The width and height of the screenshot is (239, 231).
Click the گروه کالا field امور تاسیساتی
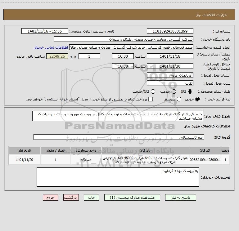pyautogui.click(x=119, y=137)
